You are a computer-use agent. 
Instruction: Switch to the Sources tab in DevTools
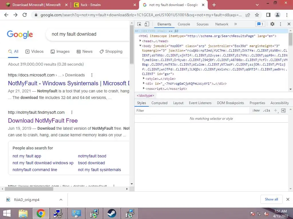(x=202, y=24)
